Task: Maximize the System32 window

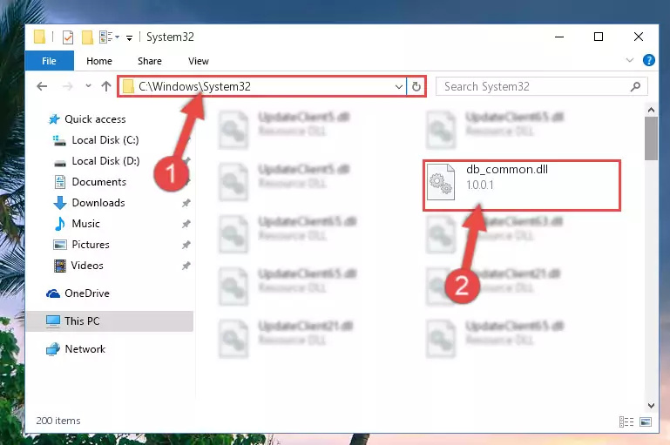Action: [x=599, y=37]
